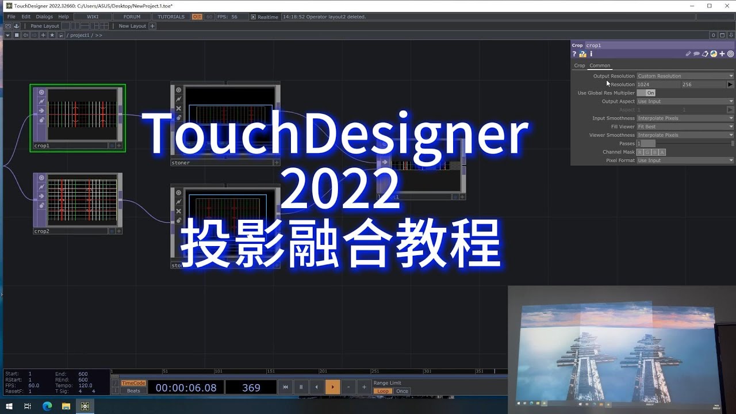The image size is (736, 414).
Task: Click the bookmark star icon in path bar
Action: 52,35
